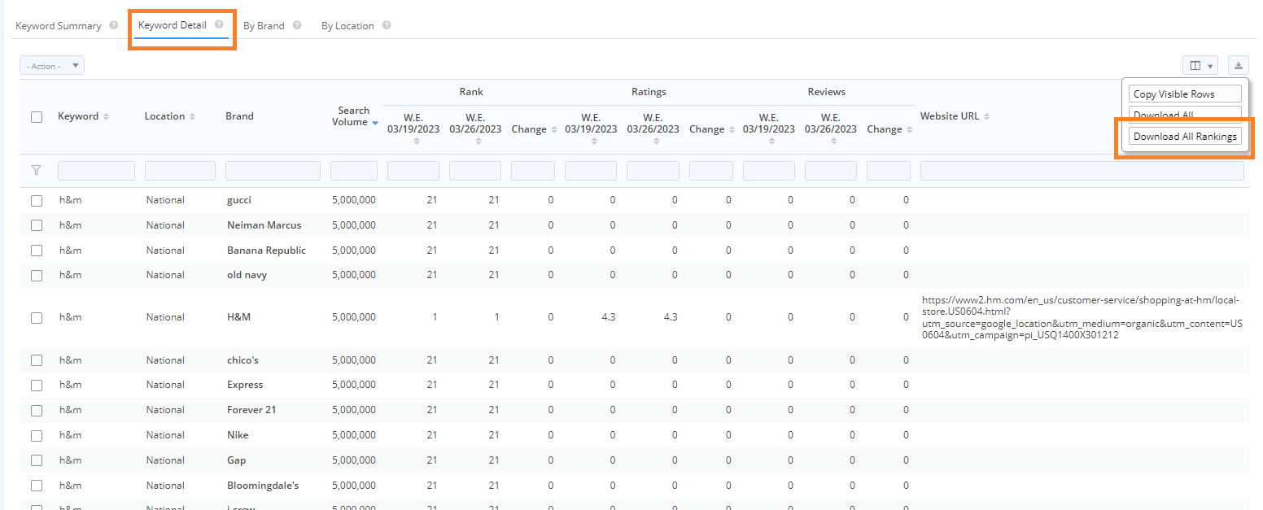Choose Download All Rankings option
The height and width of the screenshot is (510, 1263).
[1185, 137]
